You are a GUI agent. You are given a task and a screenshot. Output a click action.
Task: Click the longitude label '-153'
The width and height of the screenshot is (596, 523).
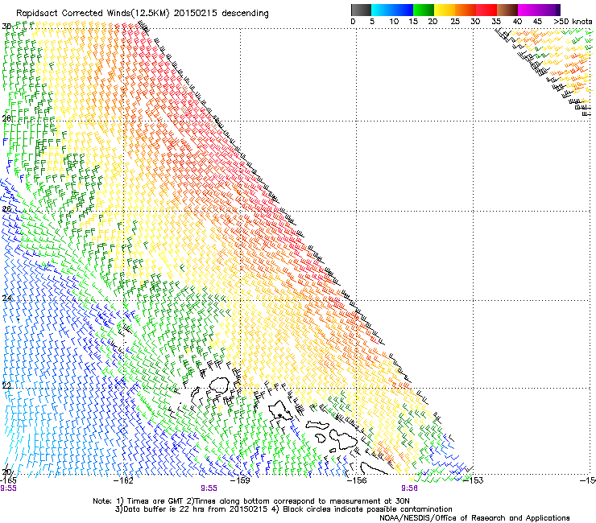[x=474, y=480]
